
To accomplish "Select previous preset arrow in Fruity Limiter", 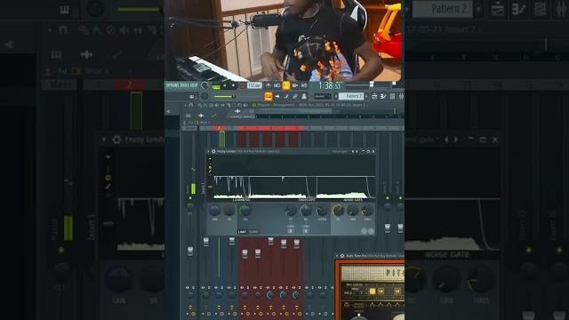I will click(x=353, y=151).
